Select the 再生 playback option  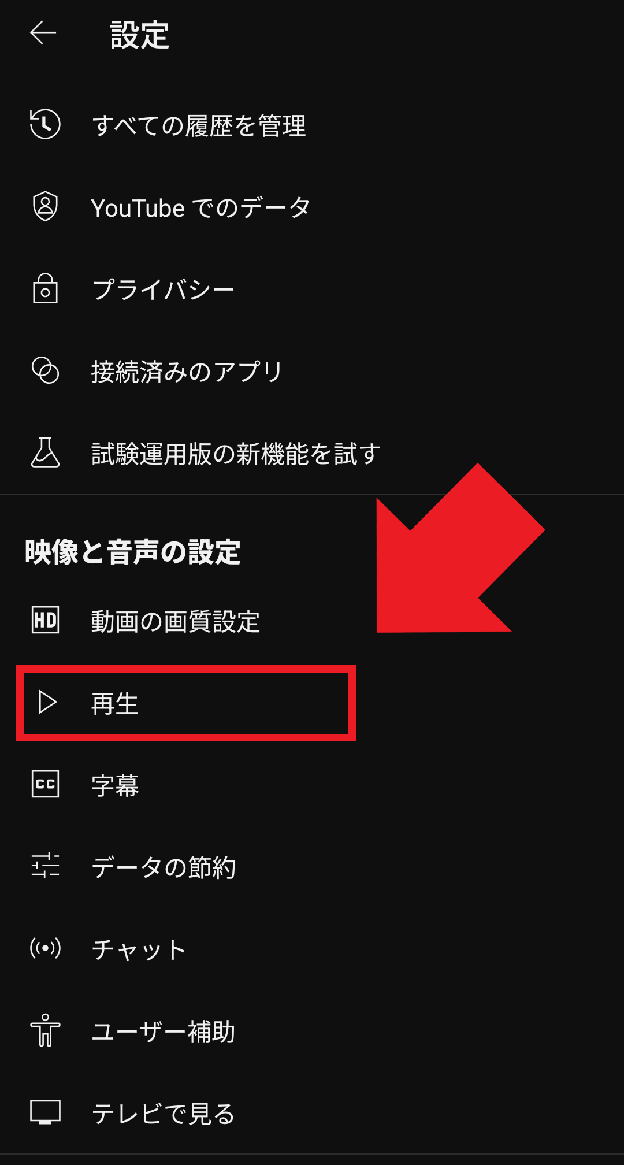[312, 703]
